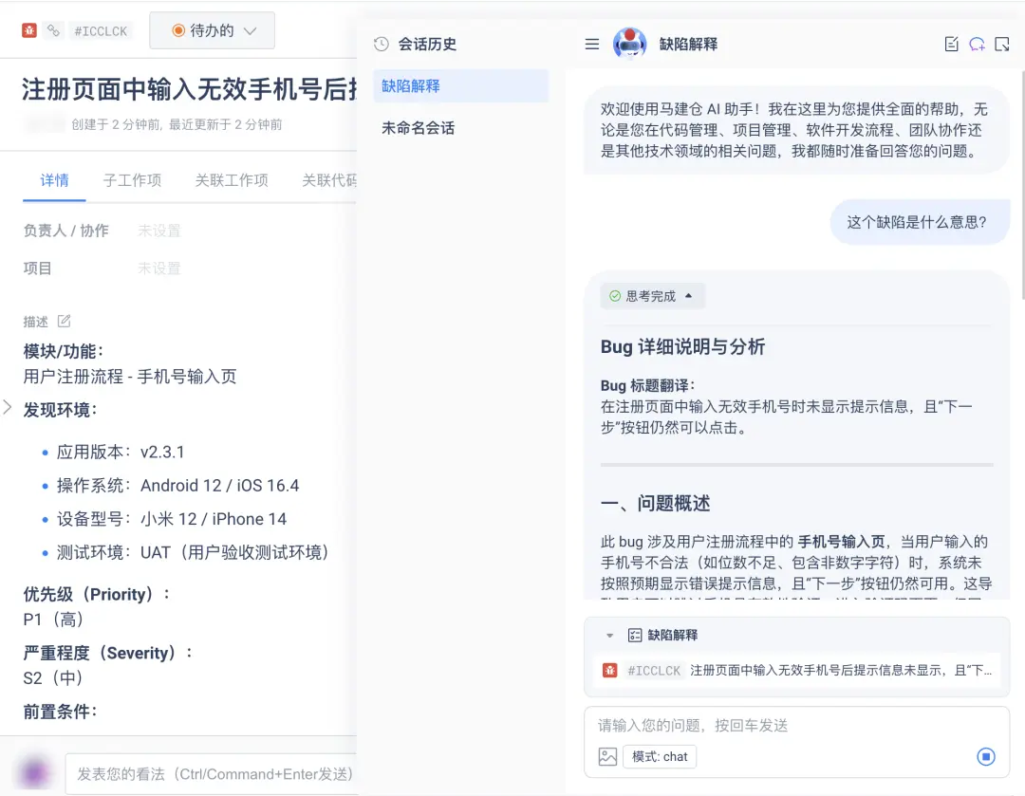Viewport: 1025px width, 796px height.
Task: Click the 一、问题概述 heading
Action: (x=655, y=503)
